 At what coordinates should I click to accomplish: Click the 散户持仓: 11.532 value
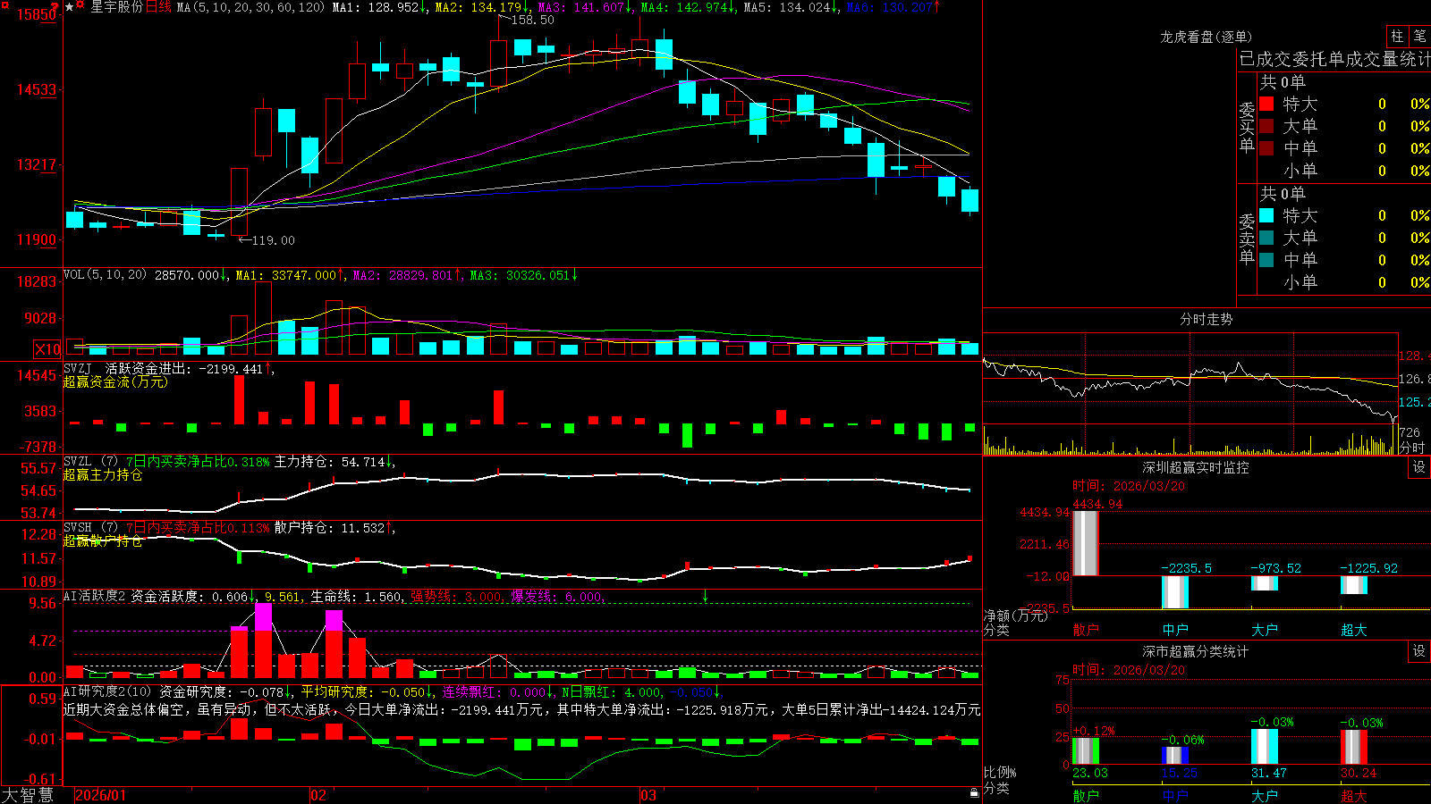(x=329, y=528)
